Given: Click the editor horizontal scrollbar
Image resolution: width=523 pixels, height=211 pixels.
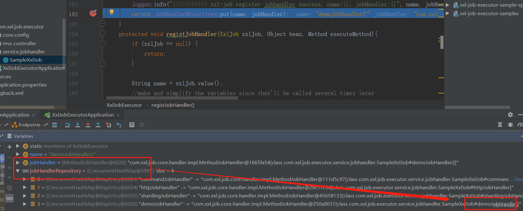Looking at the screenshot, I should 172,98.
